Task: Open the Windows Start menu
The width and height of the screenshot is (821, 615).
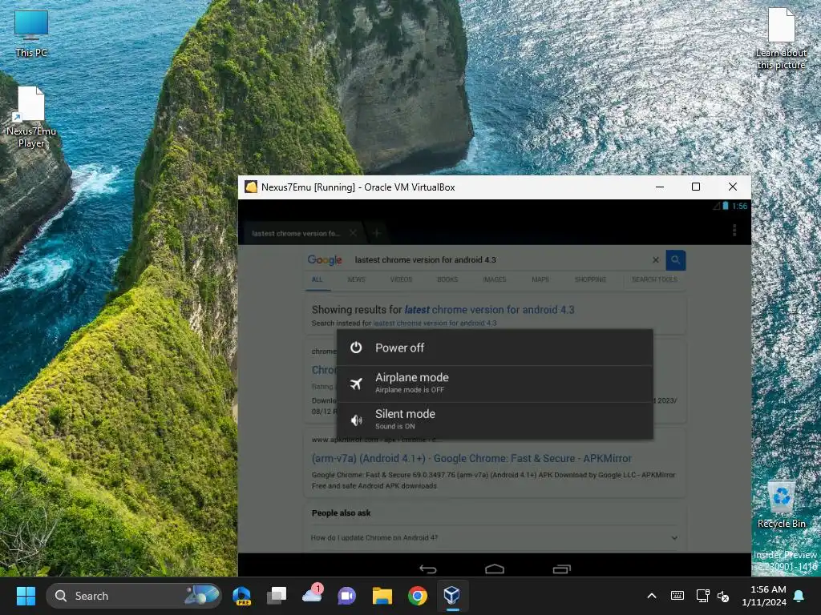Action: (26, 596)
